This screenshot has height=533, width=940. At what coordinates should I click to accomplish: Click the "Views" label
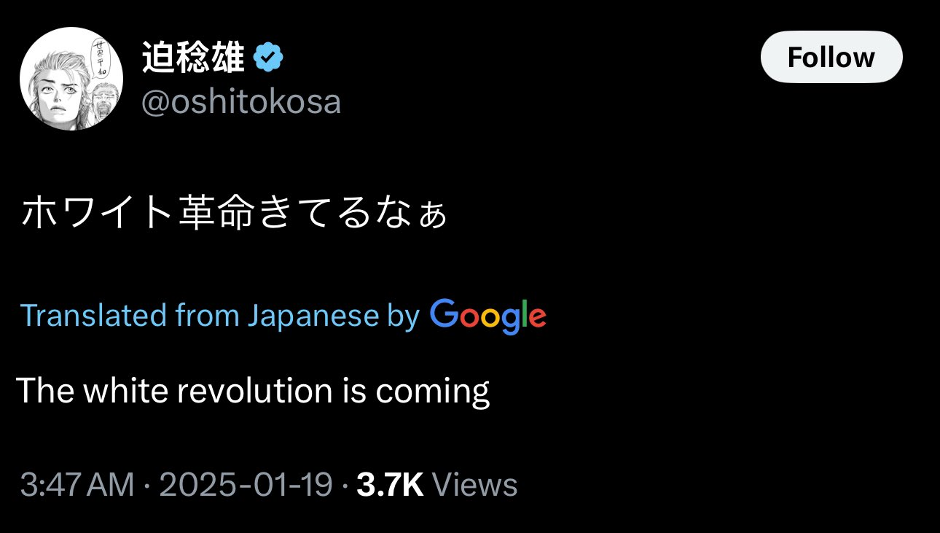pyautogui.click(x=474, y=485)
